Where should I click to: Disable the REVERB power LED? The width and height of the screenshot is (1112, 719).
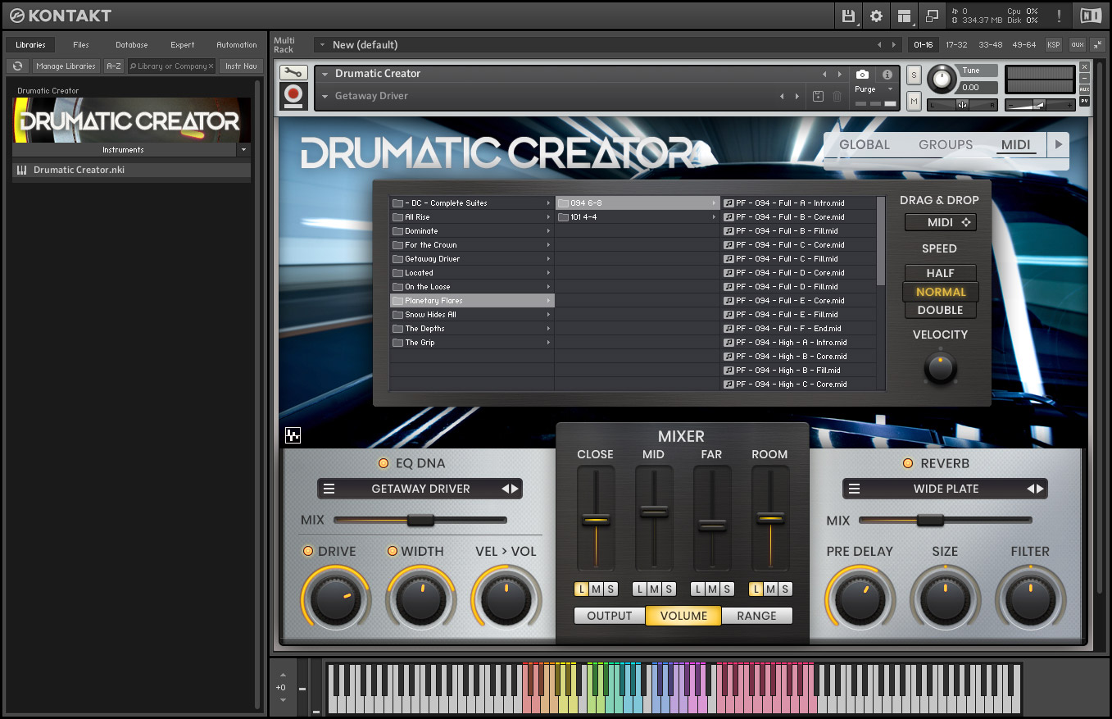coord(908,464)
